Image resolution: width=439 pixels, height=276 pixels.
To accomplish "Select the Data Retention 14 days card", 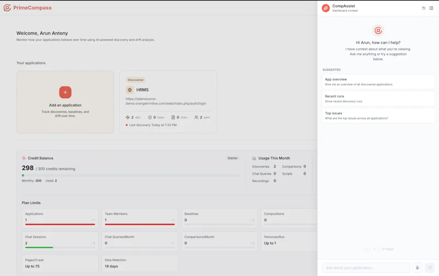I will [x=140, y=263].
